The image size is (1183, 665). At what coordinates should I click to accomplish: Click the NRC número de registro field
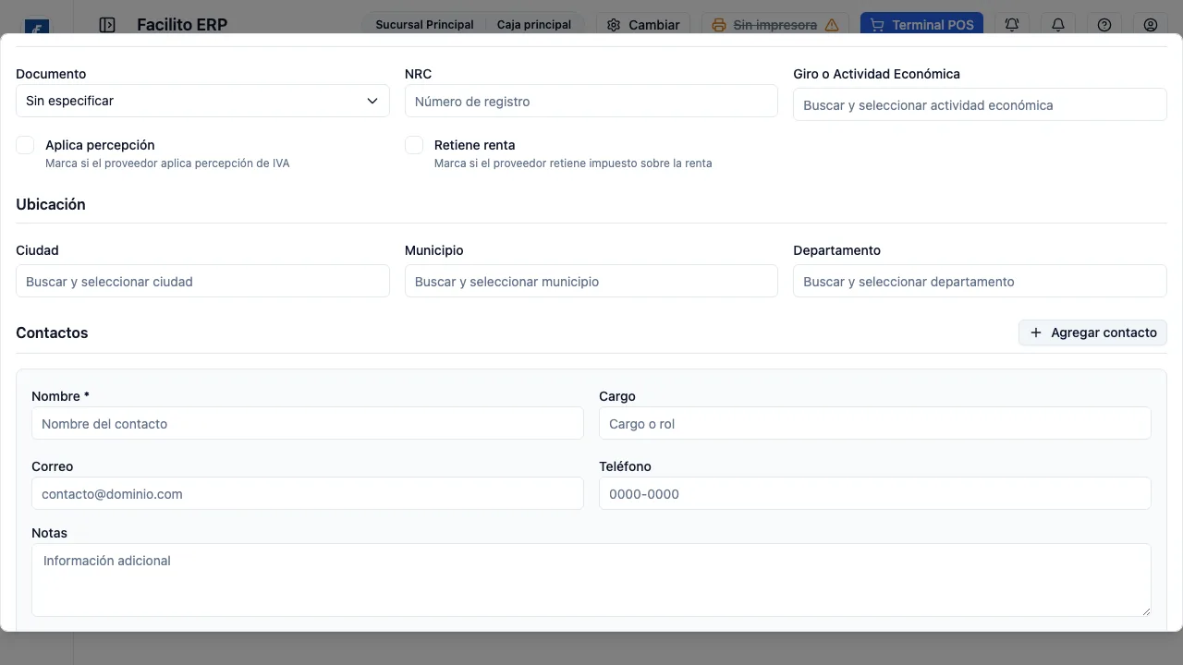(591, 102)
